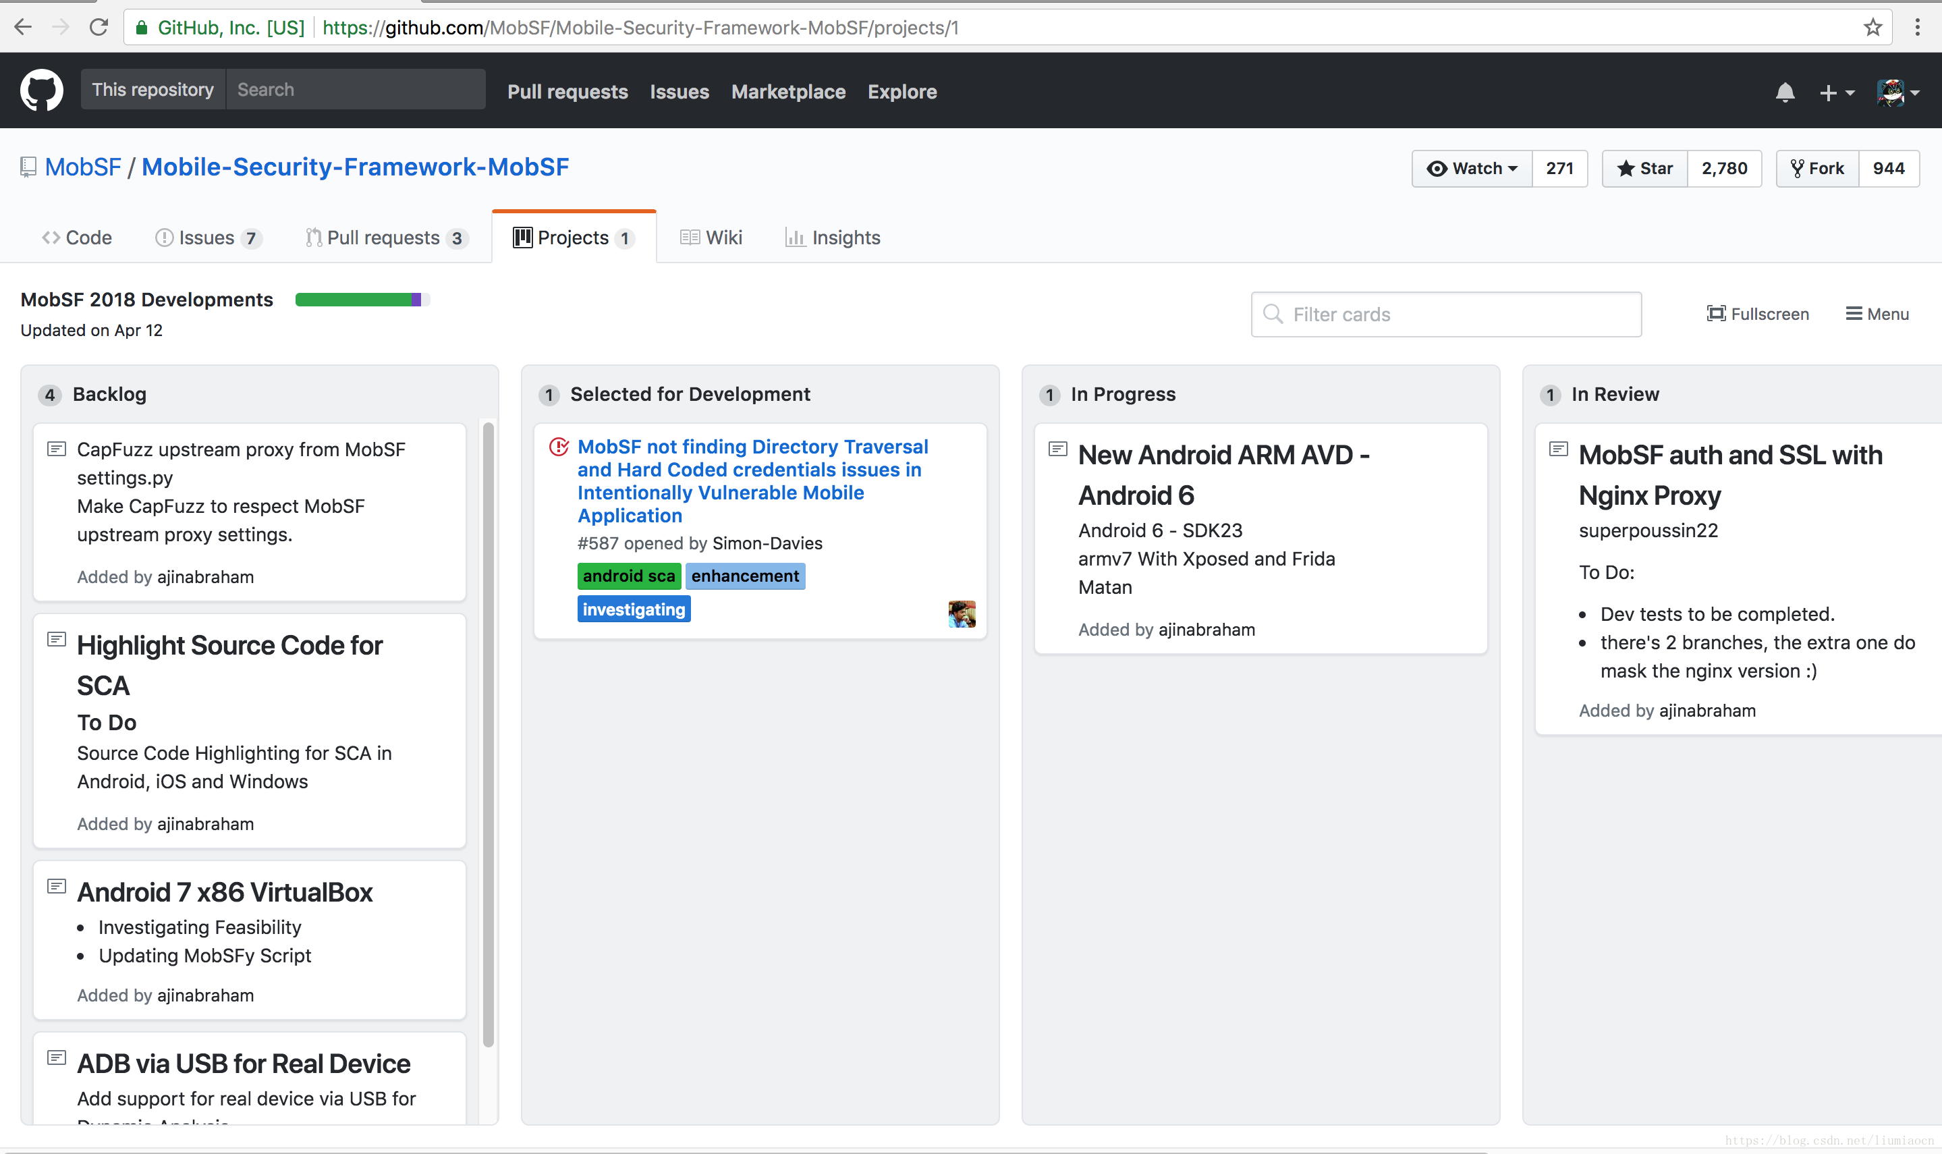Bookmark page with star icon in address bar
The image size is (1942, 1154).
[x=1872, y=27]
